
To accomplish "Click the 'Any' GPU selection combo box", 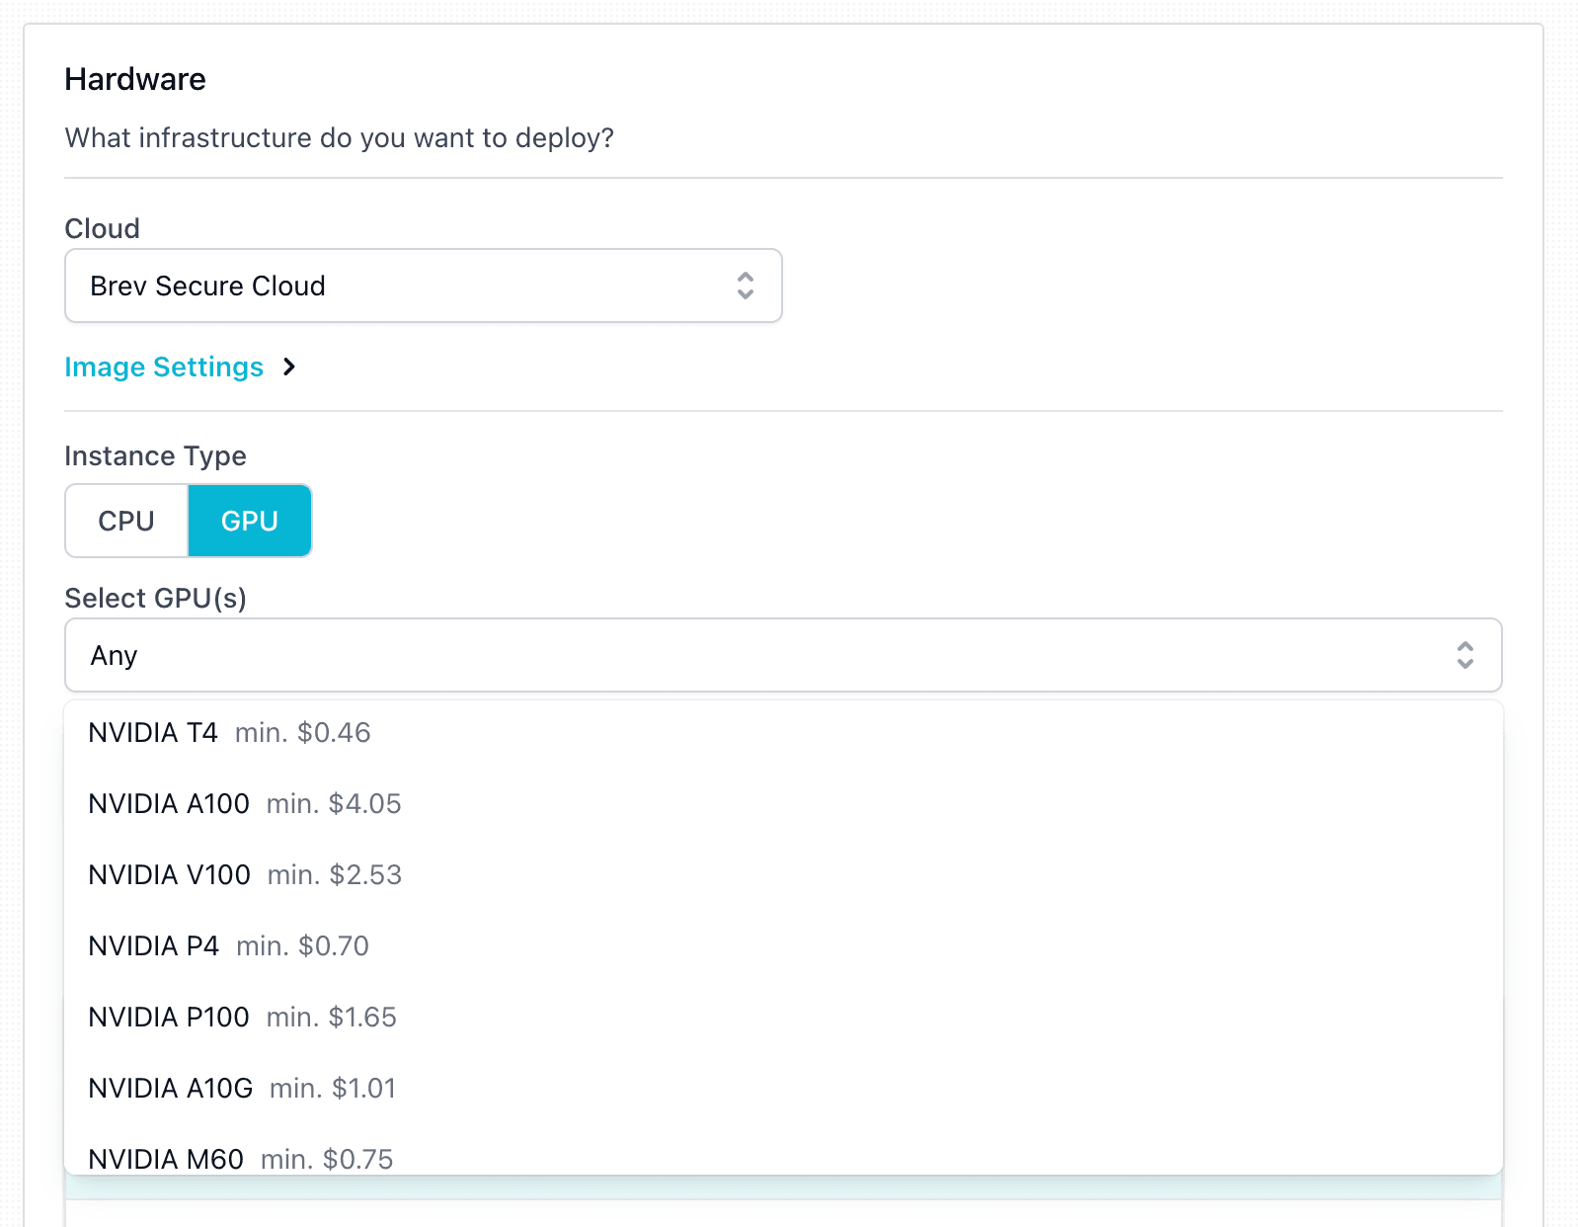I will coord(782,655).
